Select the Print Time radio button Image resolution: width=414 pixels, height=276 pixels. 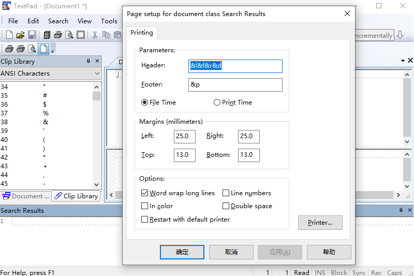tap(217, 103)
